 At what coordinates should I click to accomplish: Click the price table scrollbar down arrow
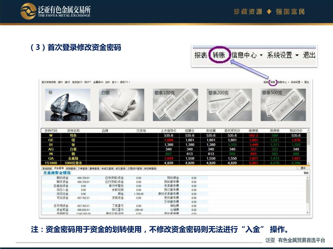tap(309, 163)
